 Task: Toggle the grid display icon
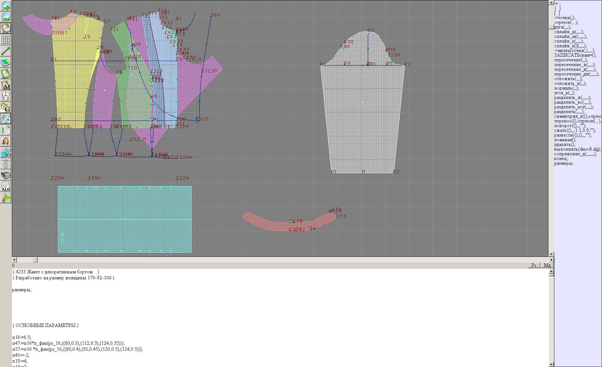(6, 40)
